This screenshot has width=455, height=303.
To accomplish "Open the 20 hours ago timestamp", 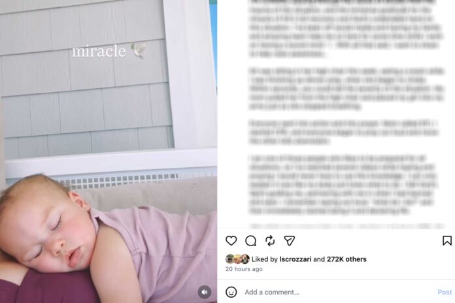I will pos(244,269).
